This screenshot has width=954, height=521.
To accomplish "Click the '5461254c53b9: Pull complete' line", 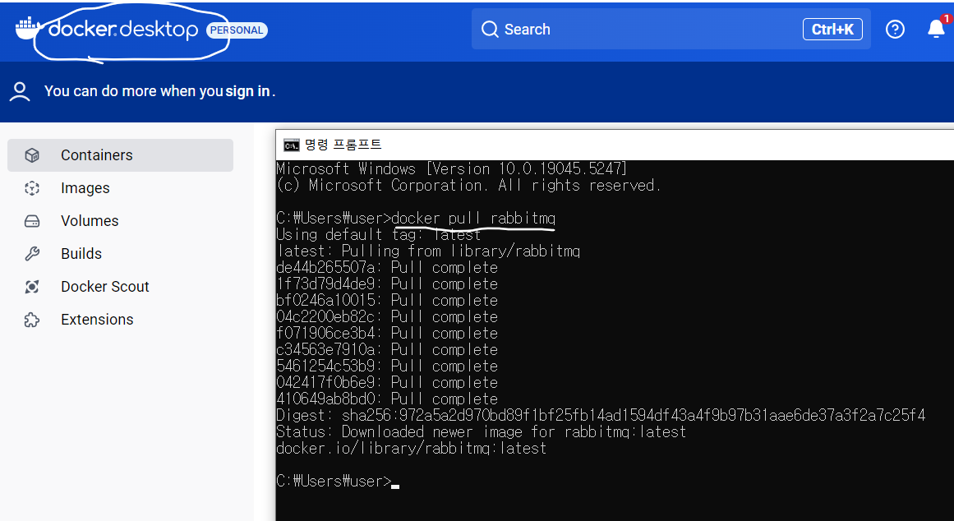I will [387, 366].
